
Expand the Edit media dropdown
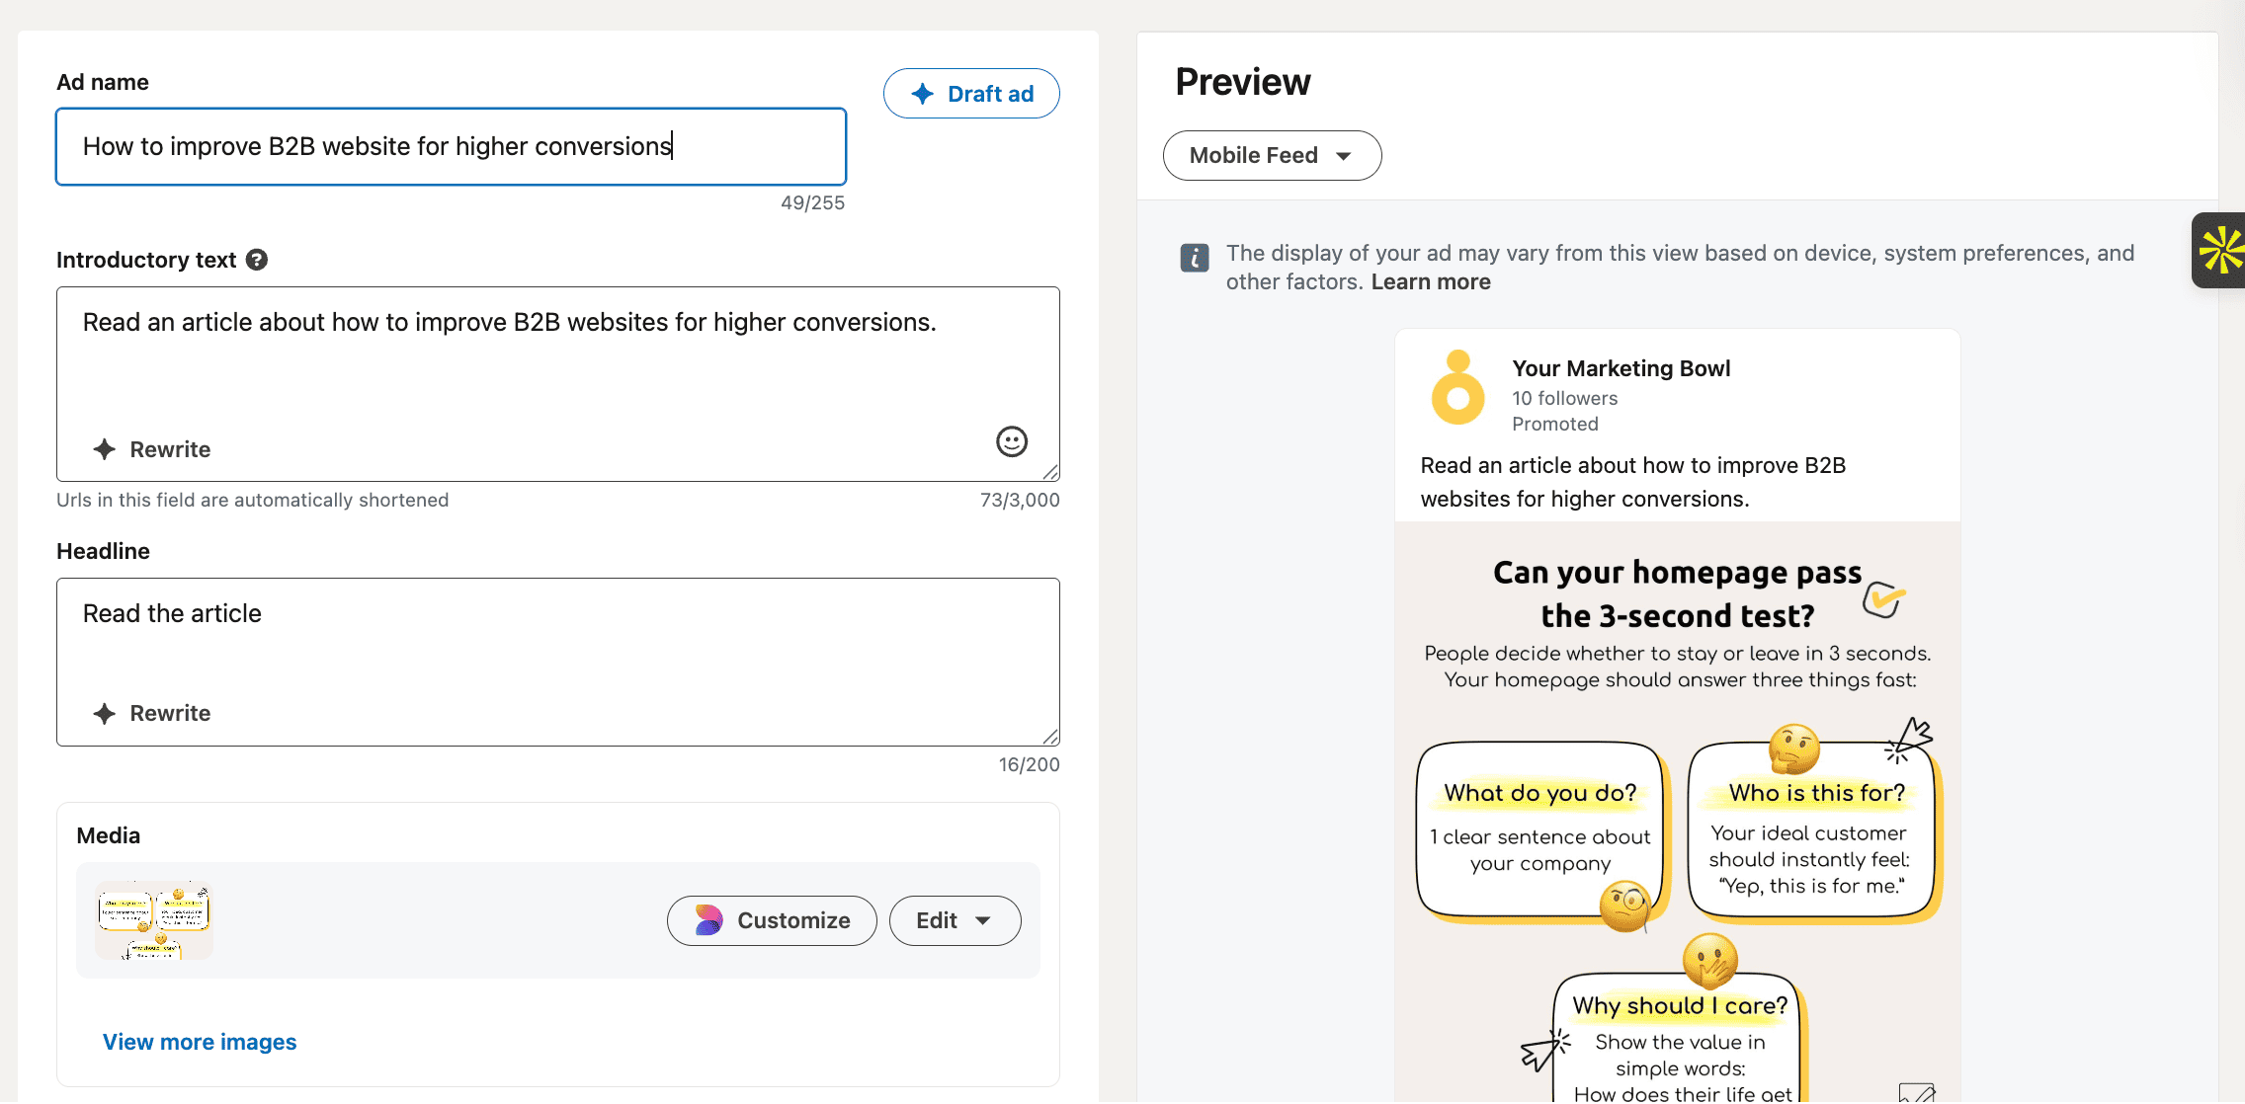coord(954,920)
